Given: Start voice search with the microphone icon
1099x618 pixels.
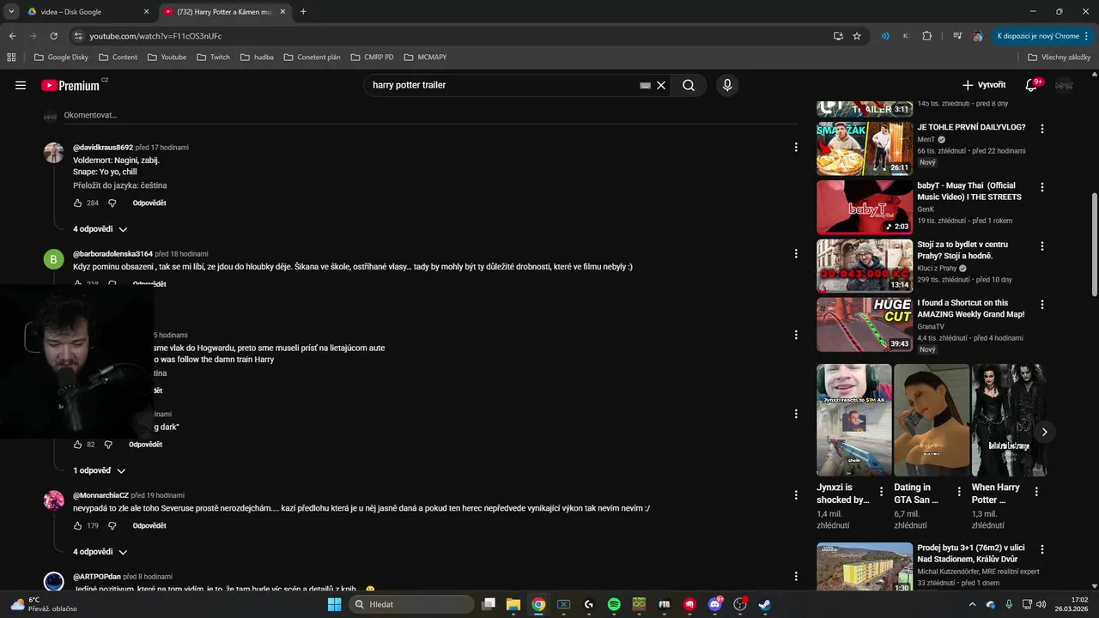Looking at the screenshot, I should [727, 85].
